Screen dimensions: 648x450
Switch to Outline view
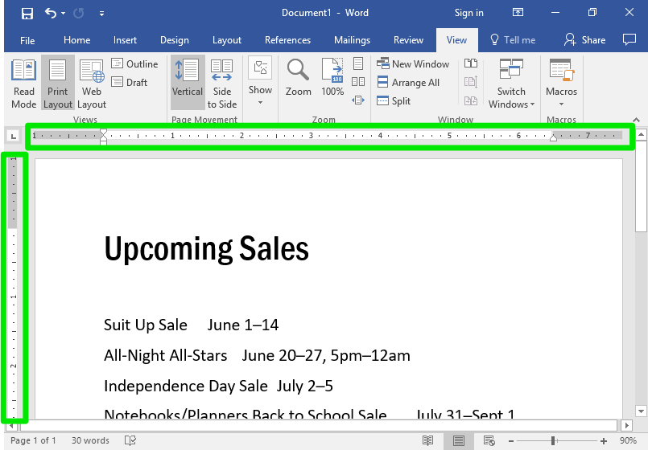[134, 64]
